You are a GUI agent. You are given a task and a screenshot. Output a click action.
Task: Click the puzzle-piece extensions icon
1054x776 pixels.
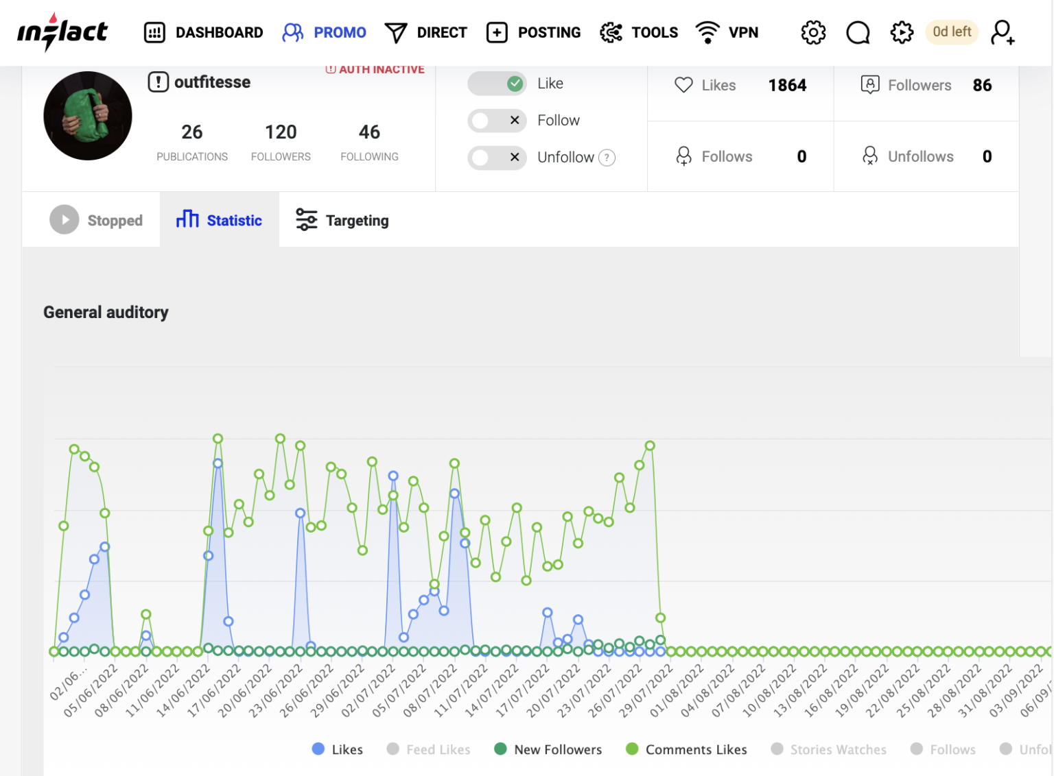902,32
